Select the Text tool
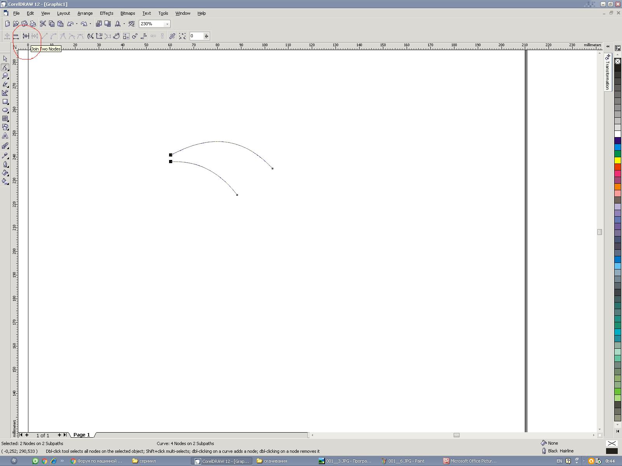This screenshot has height=466, width=622. 5,136
